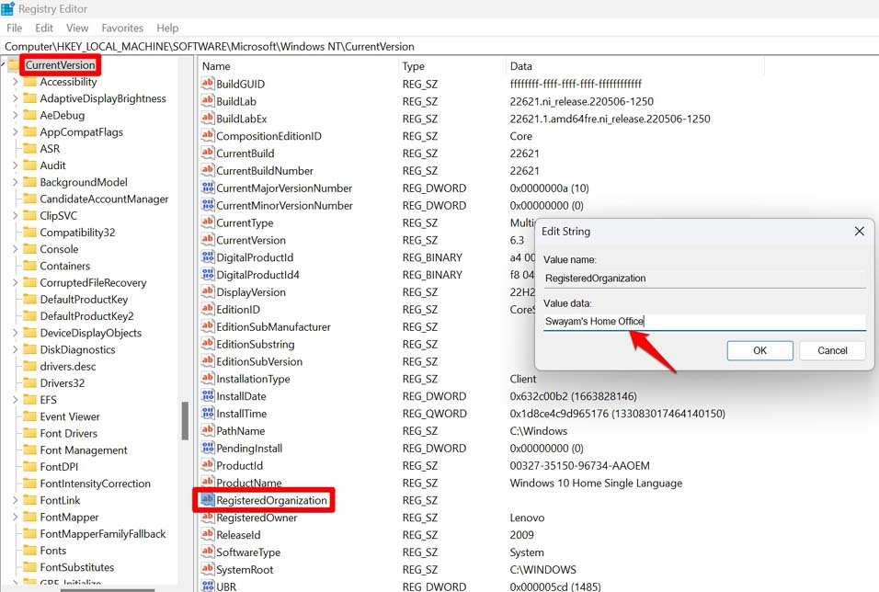This screenshot has width=879, height=592.
Task: Click the RegisteredOwner string icon
Action: tap(208, 518)
